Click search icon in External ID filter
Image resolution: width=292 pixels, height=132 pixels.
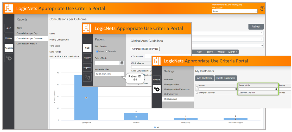pos(276,89)
